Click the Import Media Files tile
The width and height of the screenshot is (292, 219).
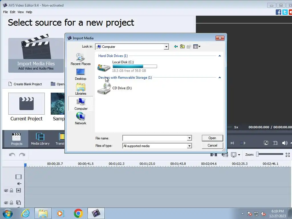point(36,55)
